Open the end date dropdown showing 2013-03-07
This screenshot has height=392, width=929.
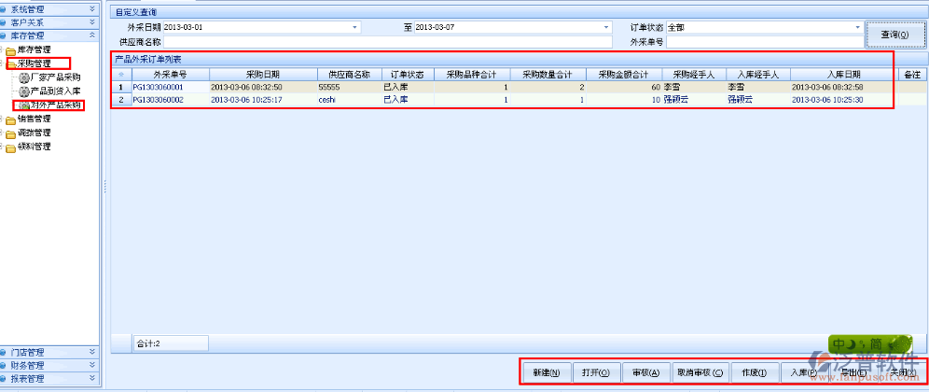pos(606,28)
